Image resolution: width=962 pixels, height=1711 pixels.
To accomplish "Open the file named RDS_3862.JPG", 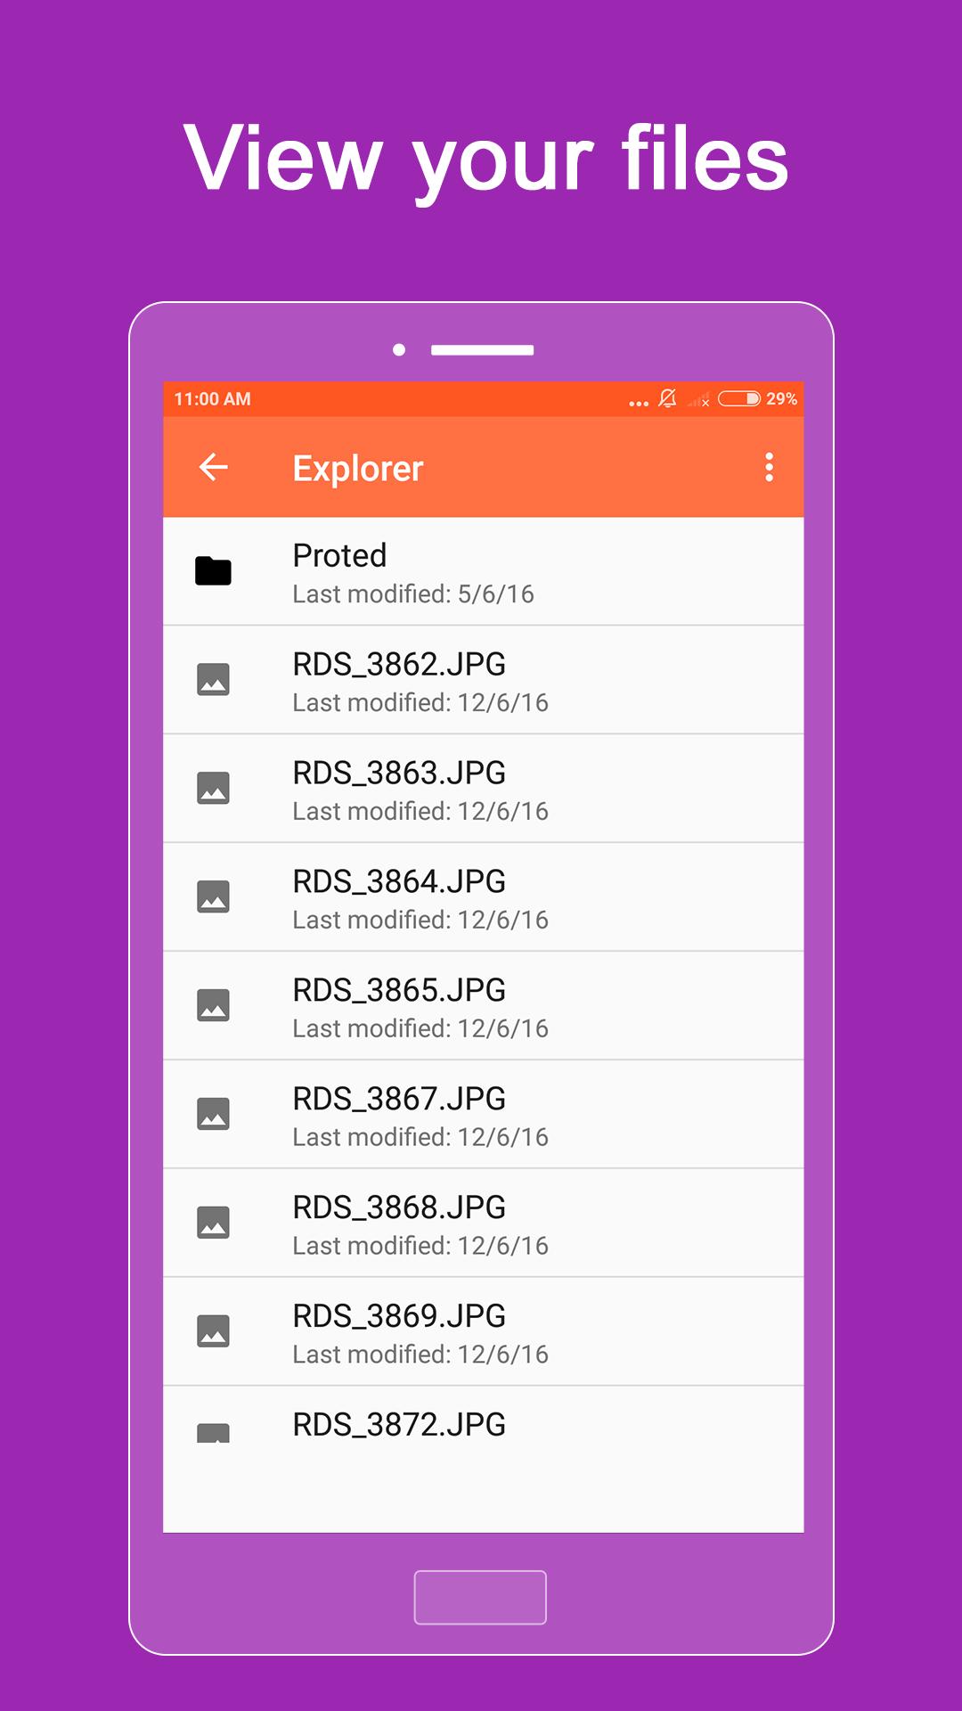I will tap(399, 665).
